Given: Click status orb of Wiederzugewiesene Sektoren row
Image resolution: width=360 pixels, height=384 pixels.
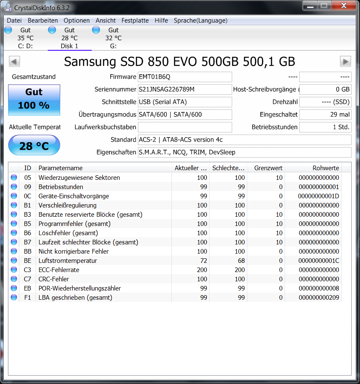Looking at the screenshot, I should coord(14,177).
